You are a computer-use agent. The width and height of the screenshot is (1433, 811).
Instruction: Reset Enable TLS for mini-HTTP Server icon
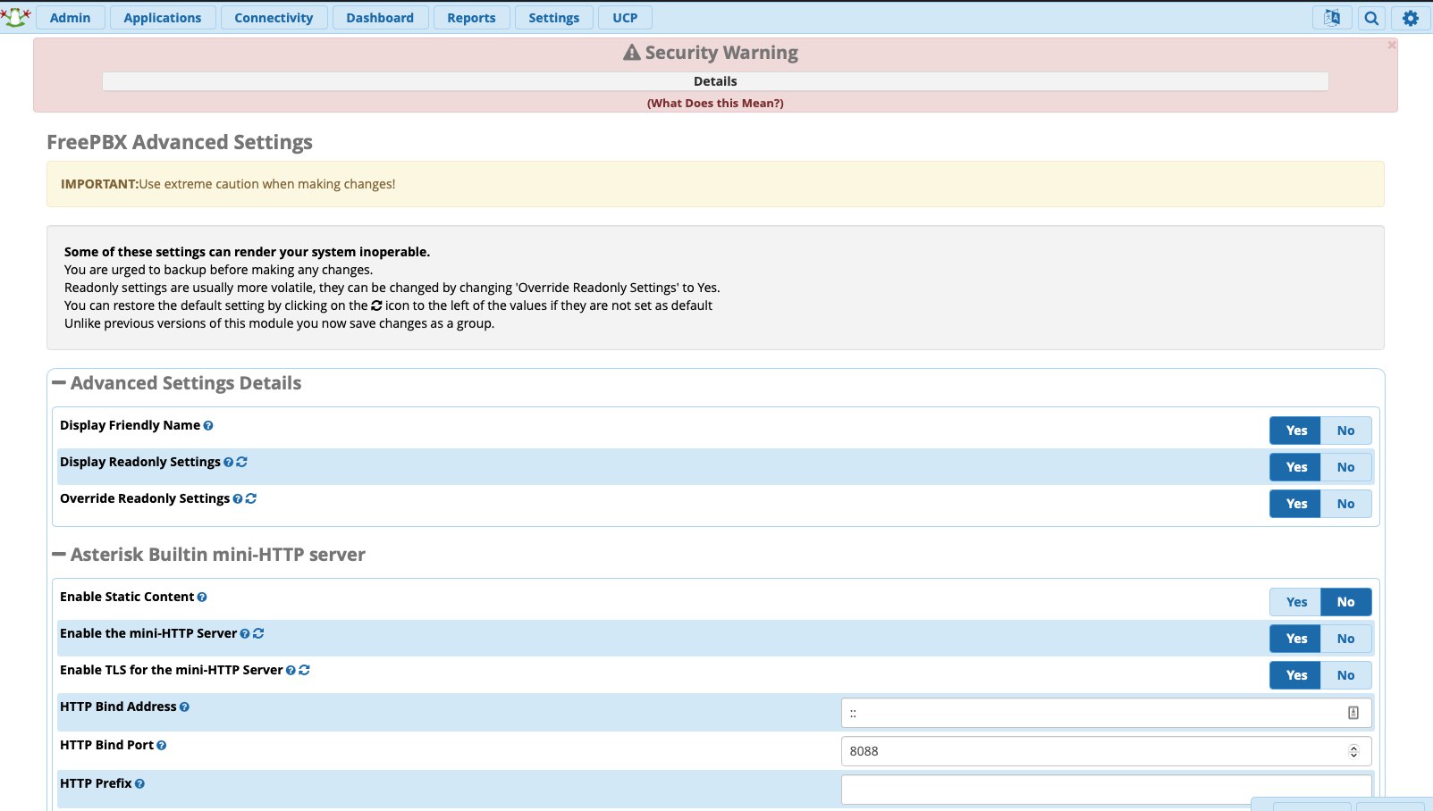tap(305, 670)
